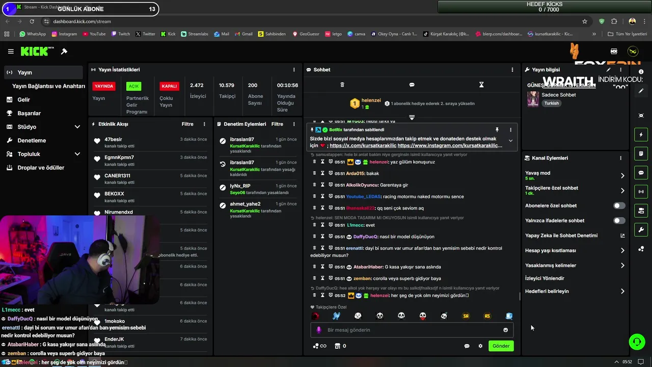Click the Kick logo
Viewport: 652px width, 367px height.
37,51
